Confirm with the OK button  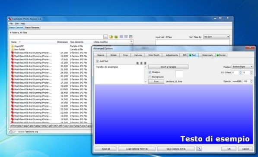229,149
